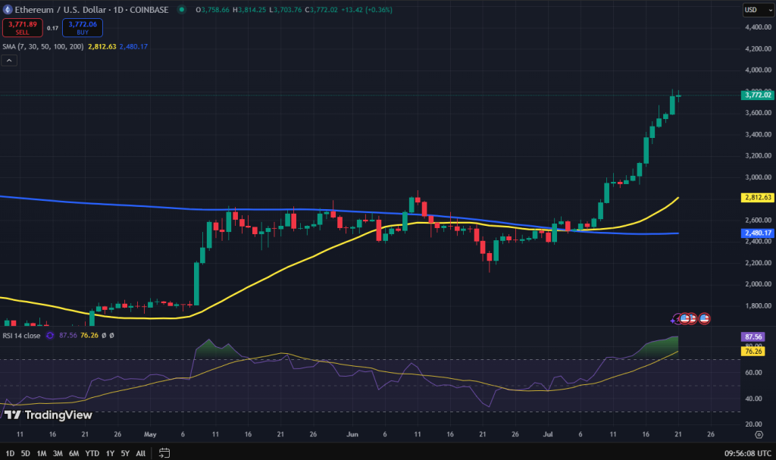Open the USD currency dropdown
Image resolution: width=776 pixels, height=460 pixels.
[x=758, y=10]
